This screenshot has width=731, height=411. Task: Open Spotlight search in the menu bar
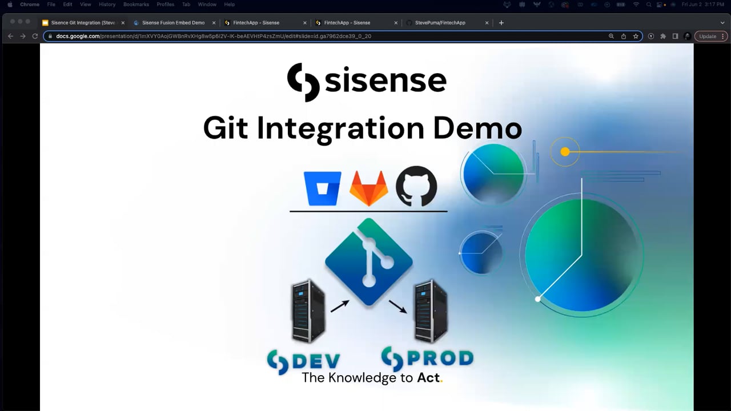[649, 5]
